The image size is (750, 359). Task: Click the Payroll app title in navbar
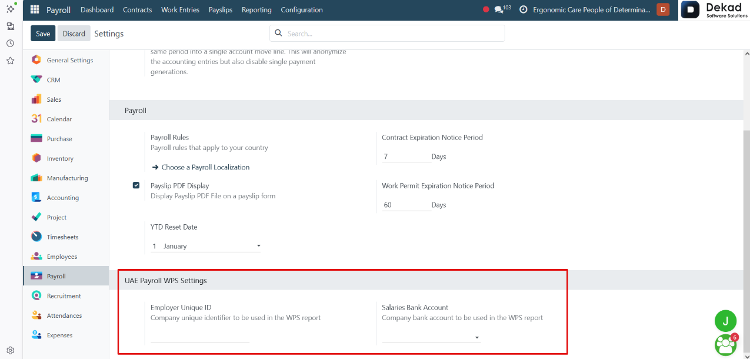[x=58, y=10]
